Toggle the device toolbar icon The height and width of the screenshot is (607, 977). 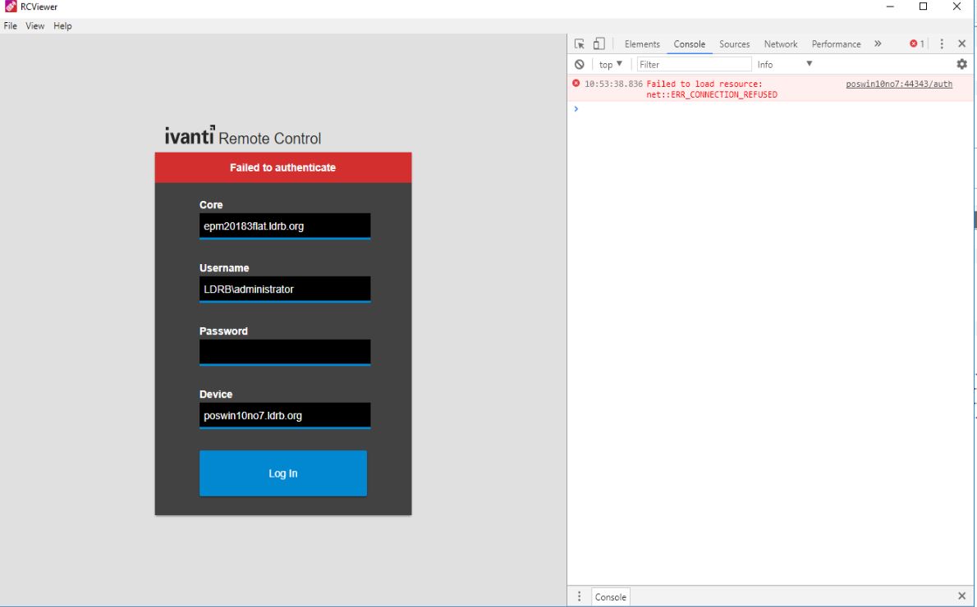(x=600, y=43)
